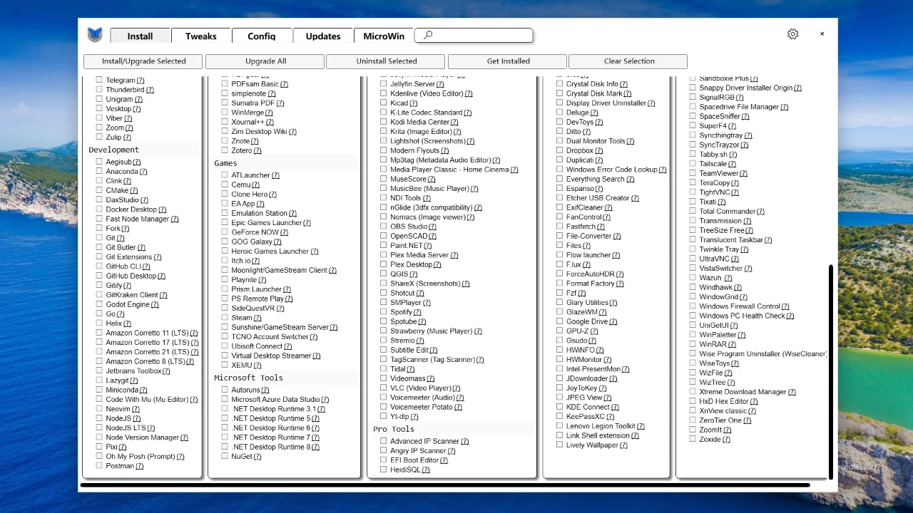The height and width of the screenshot is (513, 913).
Task: Click the (?) link next to Lenovo Legion Toolkit
Action: [x=641, y=426]
